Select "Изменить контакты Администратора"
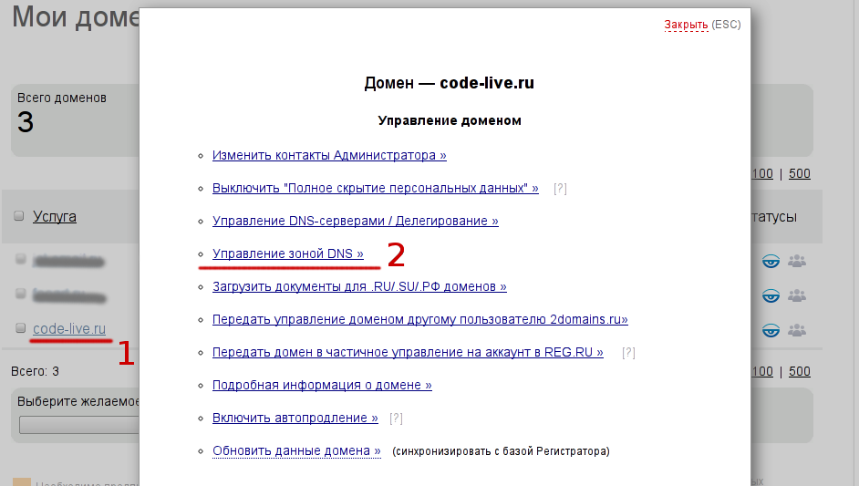 329,155
